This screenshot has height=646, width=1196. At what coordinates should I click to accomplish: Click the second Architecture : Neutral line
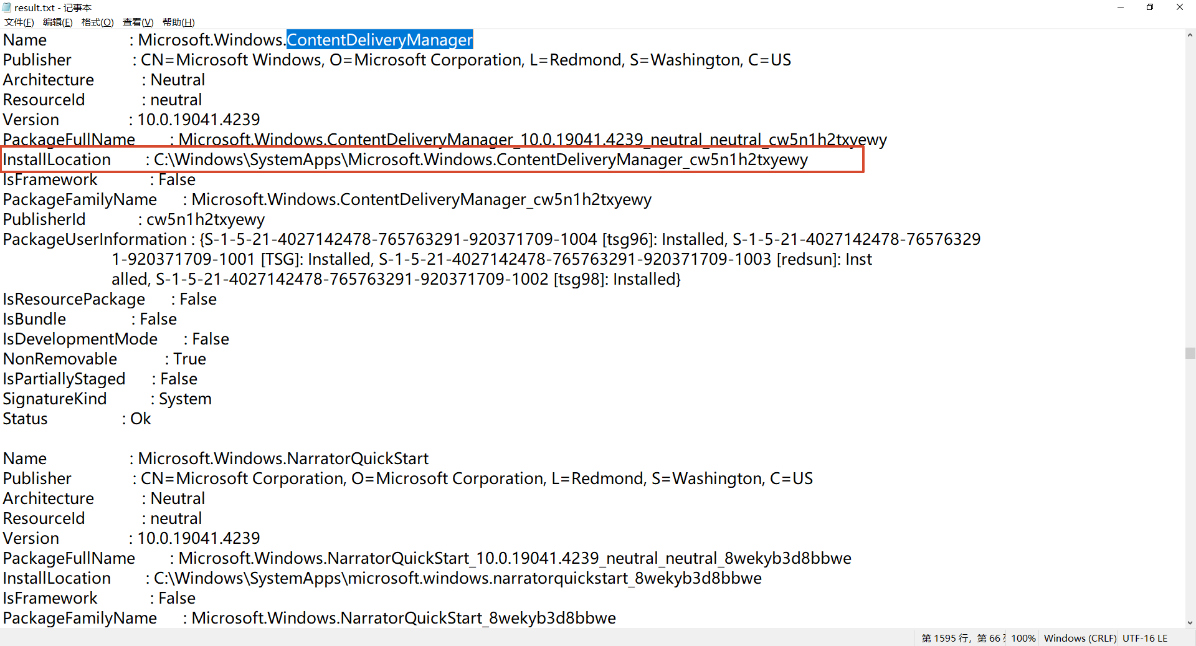pyautogui.click(x=104, y=498)
